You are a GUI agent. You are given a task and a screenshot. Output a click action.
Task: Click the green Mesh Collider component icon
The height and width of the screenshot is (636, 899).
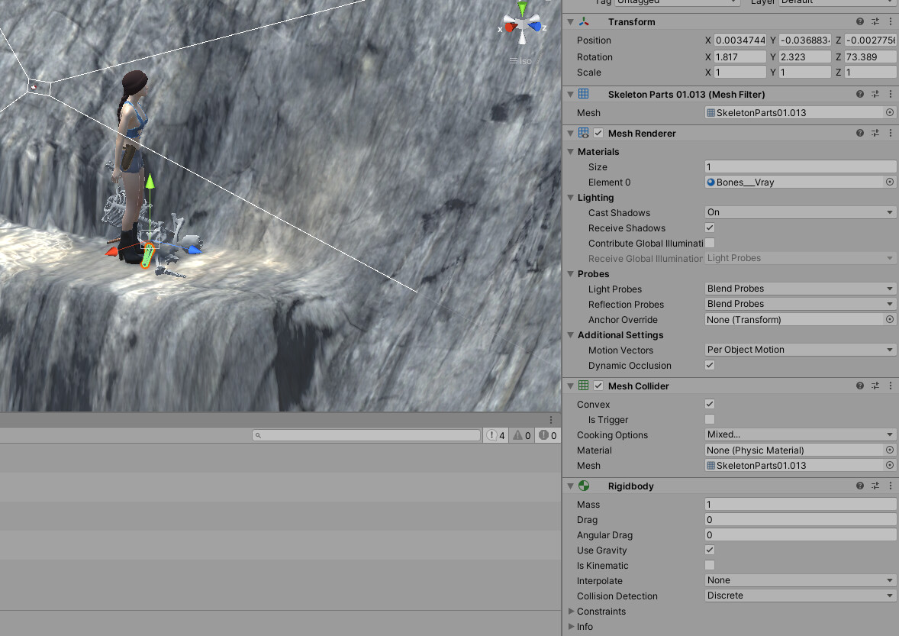(583, 386)
